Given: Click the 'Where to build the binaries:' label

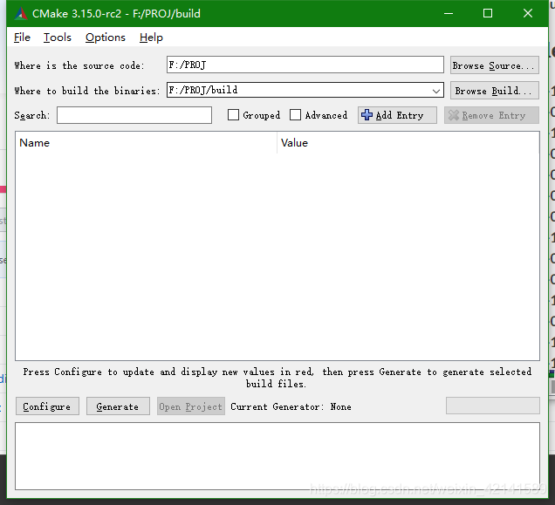Looking at the screenshot, I should (x=86, y=91).
